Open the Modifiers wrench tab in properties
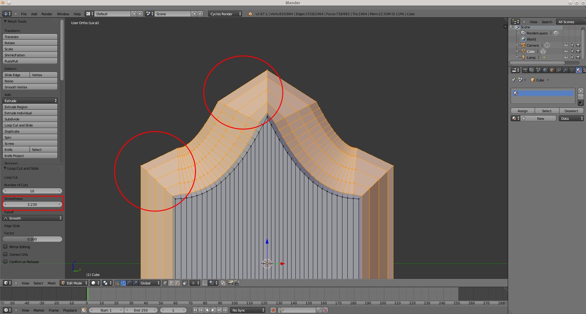 pyautogui.click(x=565, y=70)
